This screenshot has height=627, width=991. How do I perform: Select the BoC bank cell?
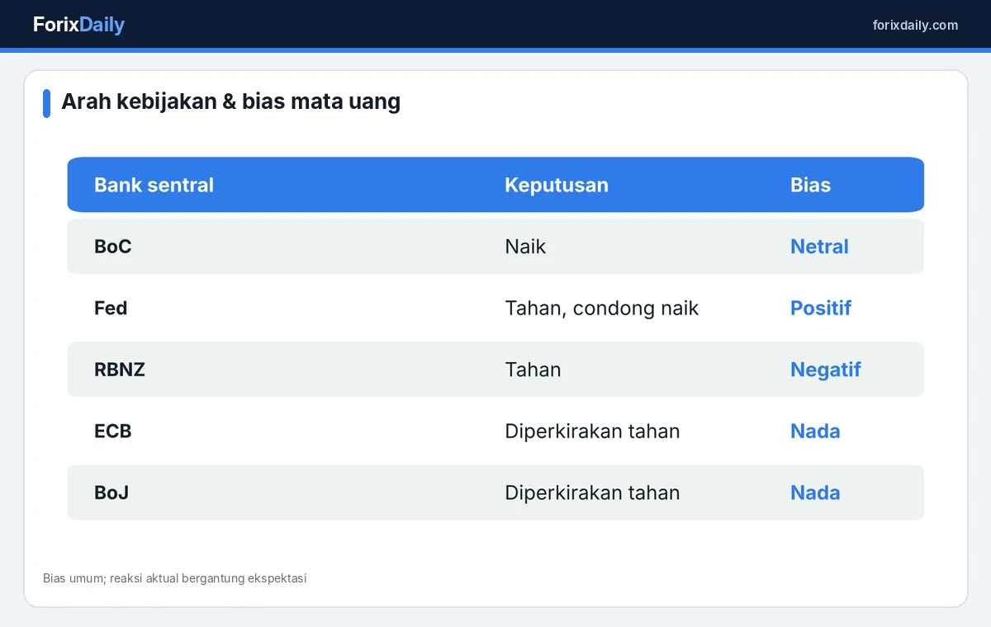[113, 247]
